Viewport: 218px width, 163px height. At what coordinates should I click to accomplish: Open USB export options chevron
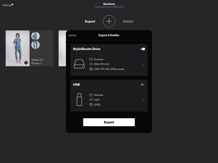[143, 100]
